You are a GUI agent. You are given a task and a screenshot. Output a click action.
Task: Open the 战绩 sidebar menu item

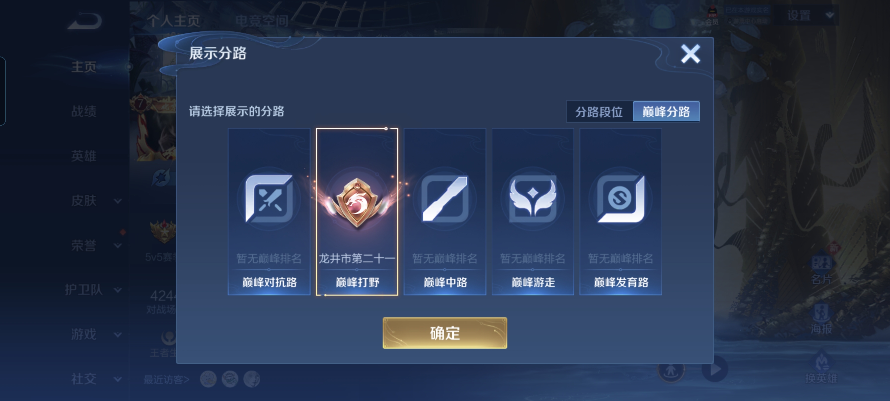pos(84,111)
